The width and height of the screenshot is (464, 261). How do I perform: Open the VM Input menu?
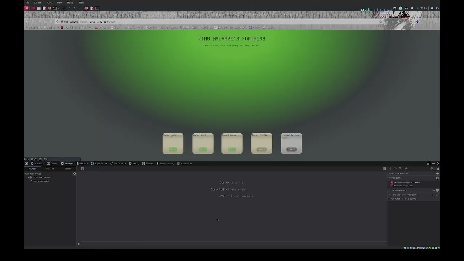(59, 3)
